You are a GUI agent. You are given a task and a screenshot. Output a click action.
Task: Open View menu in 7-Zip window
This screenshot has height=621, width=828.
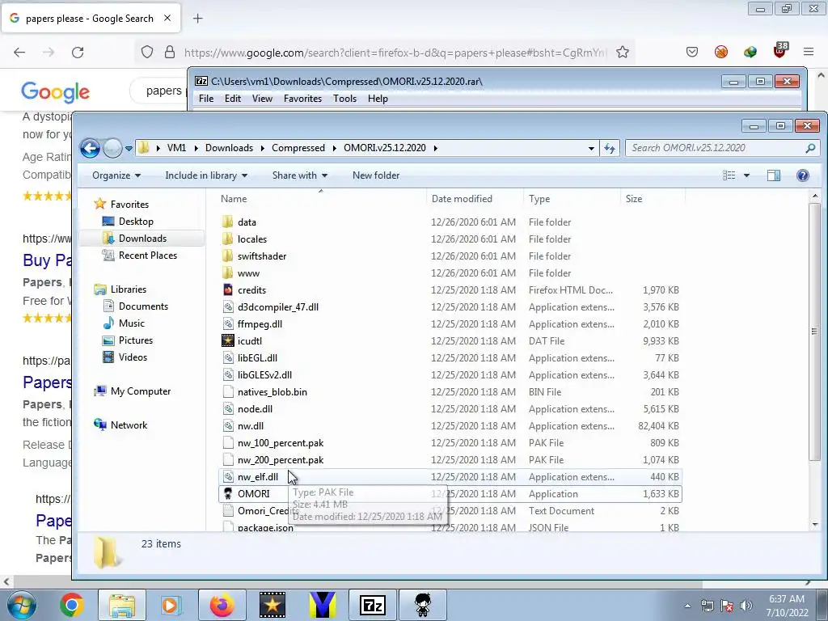(262, 98)
